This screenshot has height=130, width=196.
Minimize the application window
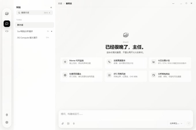181,3
